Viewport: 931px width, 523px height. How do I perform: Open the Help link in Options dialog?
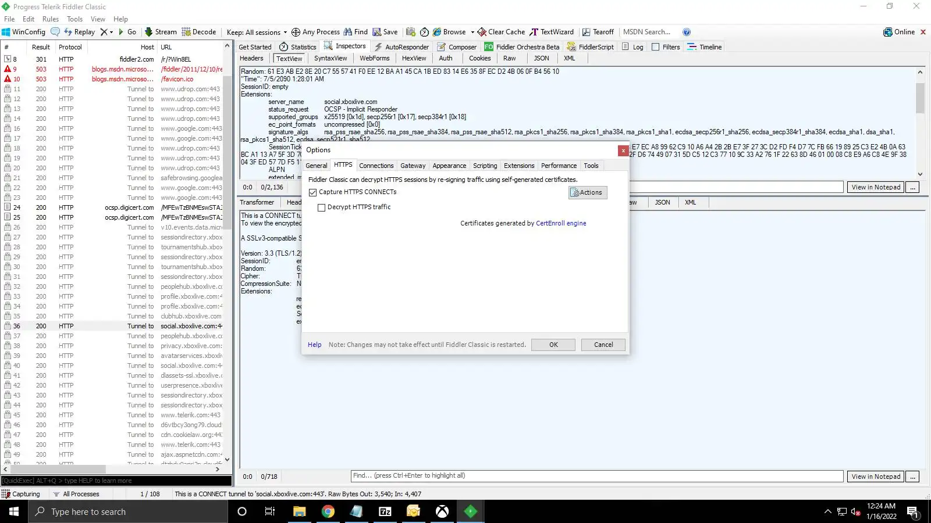[315, 345]
